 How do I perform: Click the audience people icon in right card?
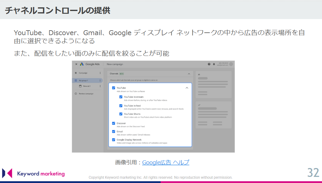199,75
